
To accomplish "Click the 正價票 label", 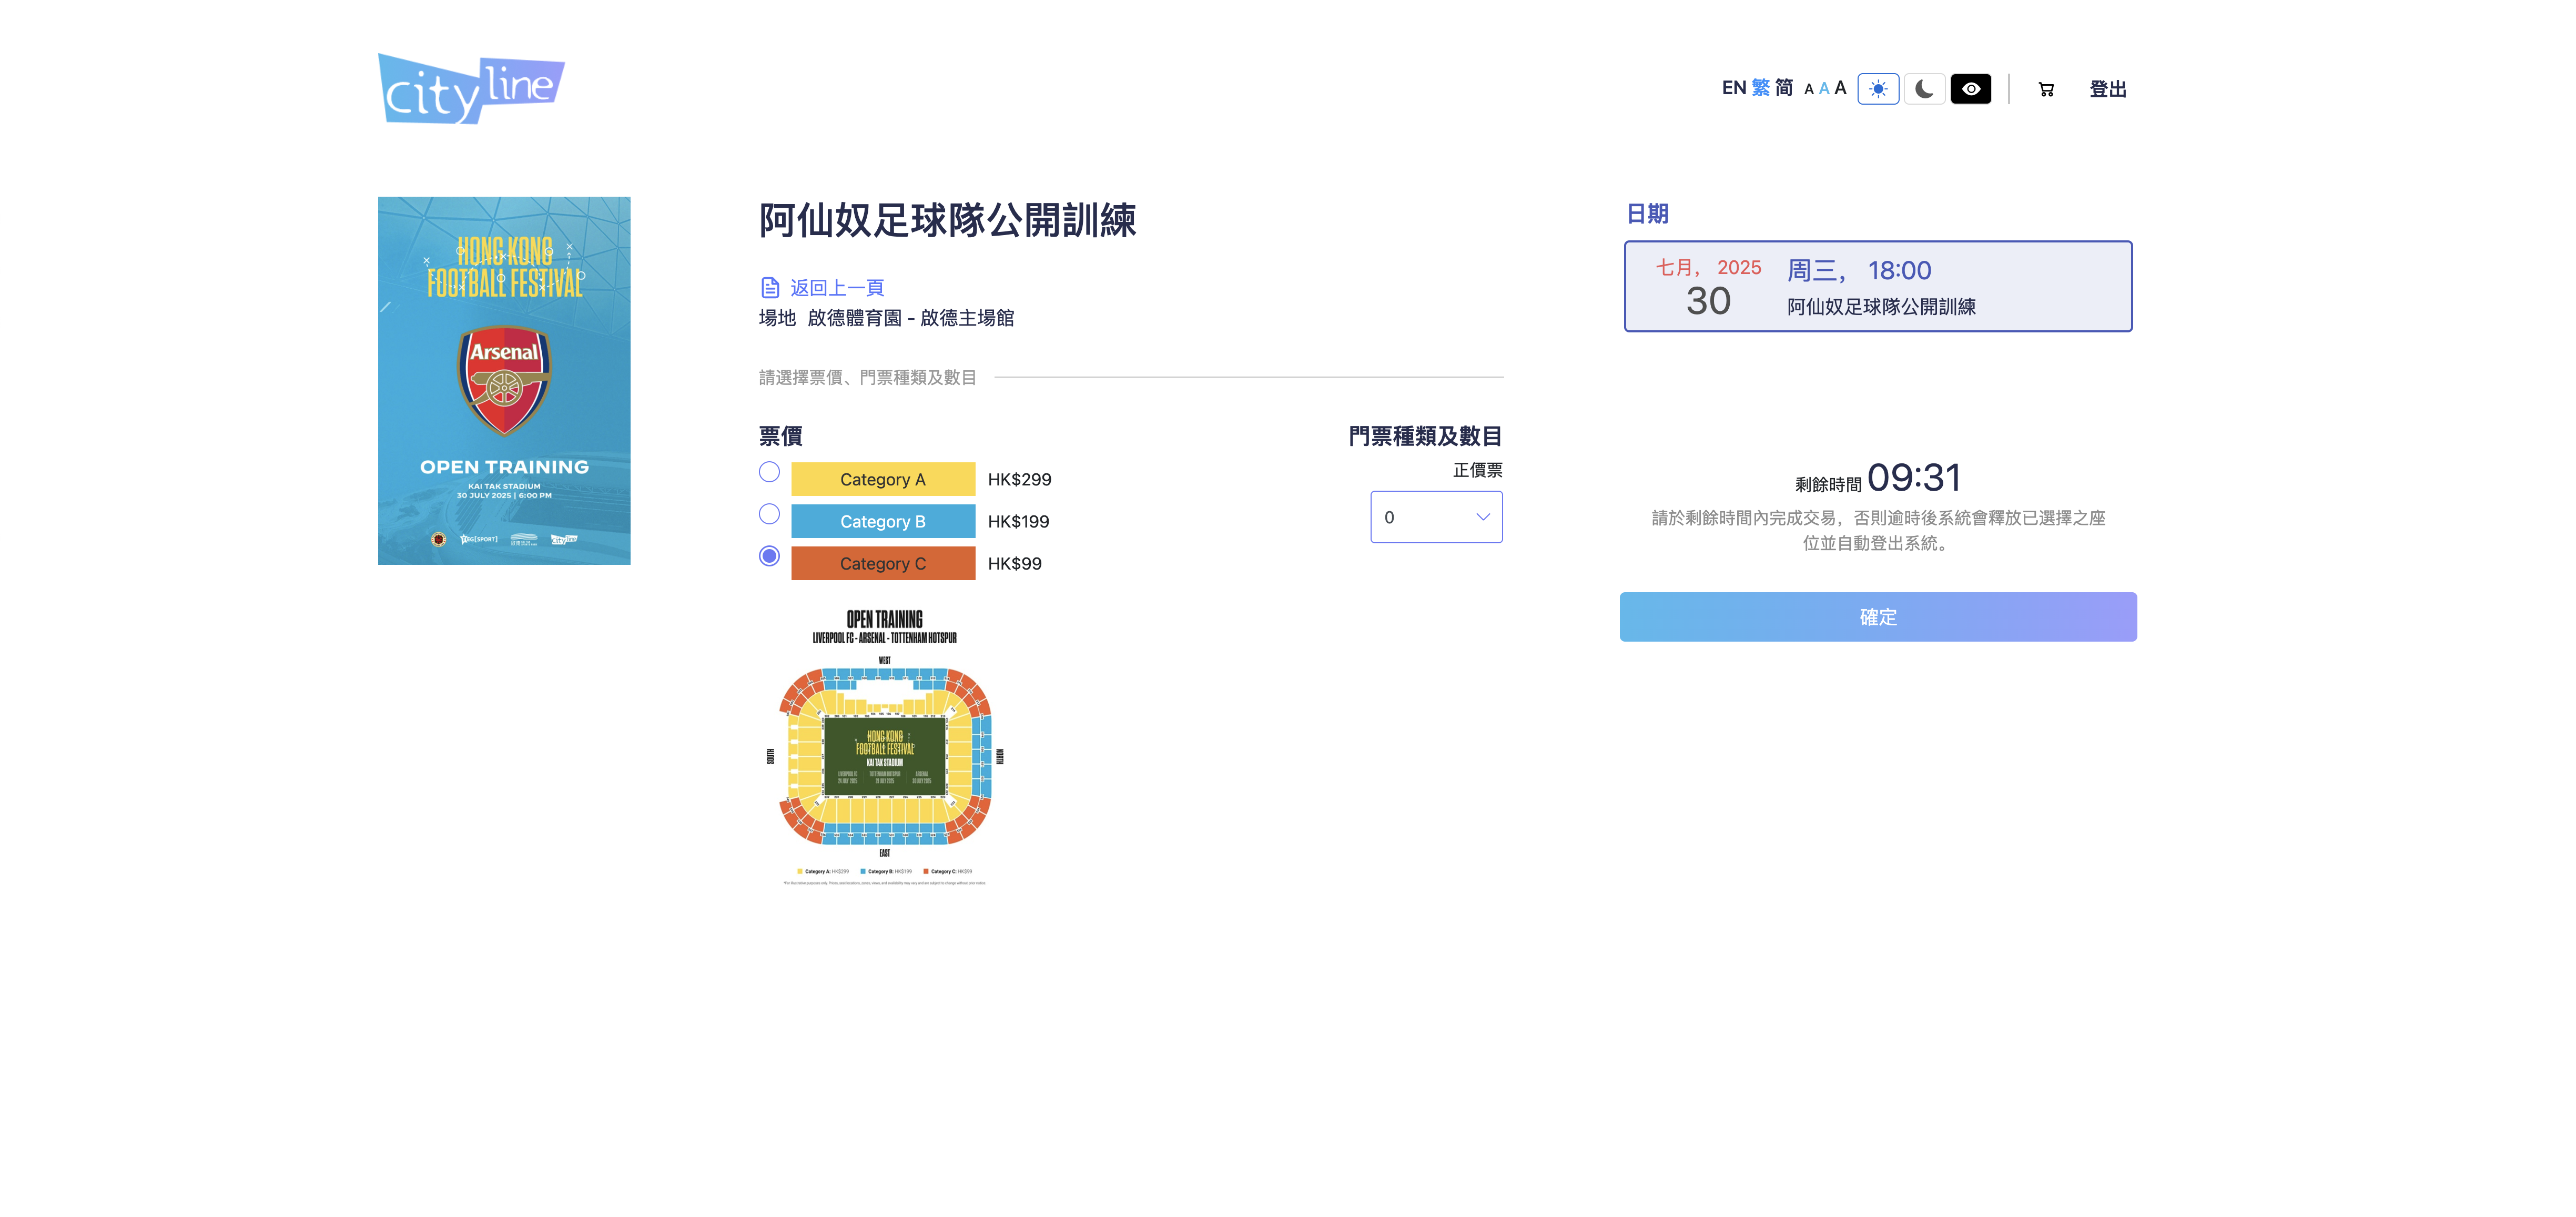I will [x=1477, y=470].
